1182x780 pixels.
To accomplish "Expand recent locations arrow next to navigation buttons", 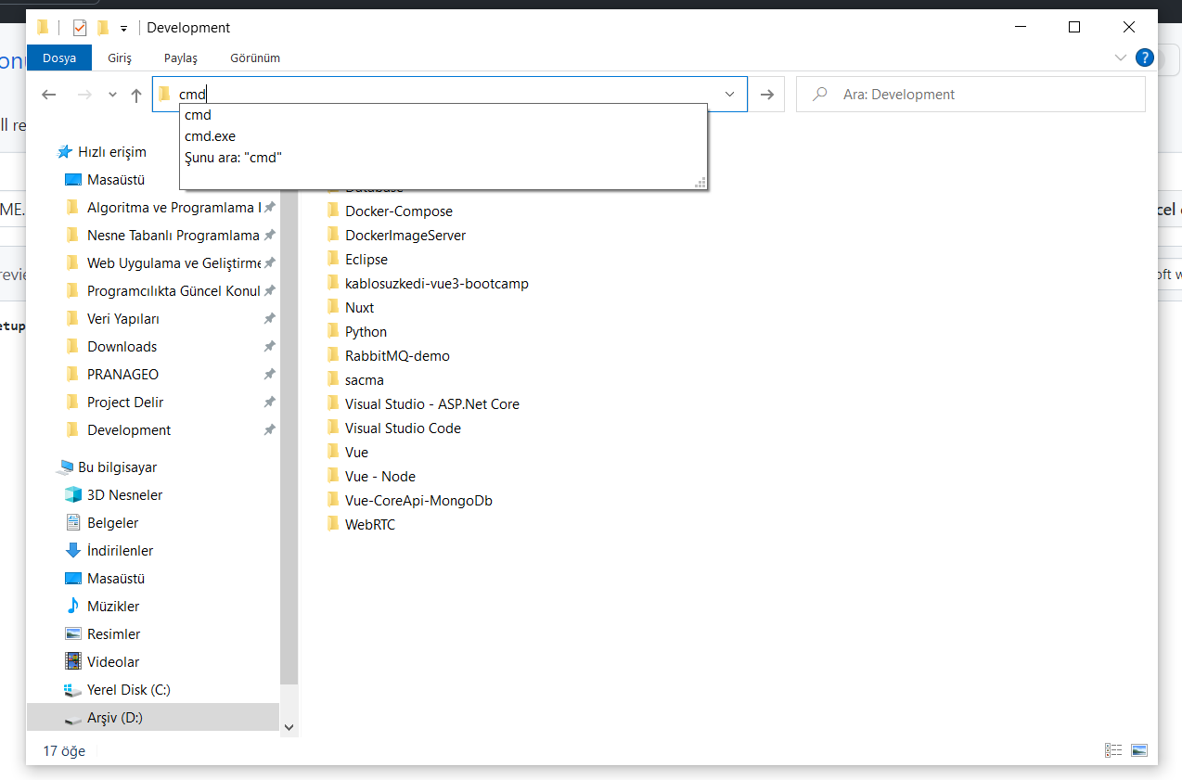I will coord(111,94).
